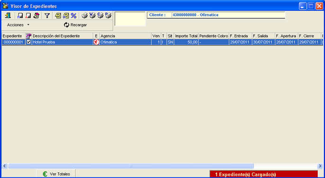Image resolution: width=325 pixels, height=178 pixels.
Task: Click the plain printer icon
Action: pyautogui.click(x=84, y=16)
